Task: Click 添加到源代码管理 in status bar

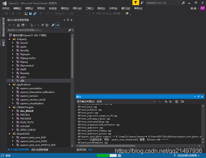Action: pos(187,155)
